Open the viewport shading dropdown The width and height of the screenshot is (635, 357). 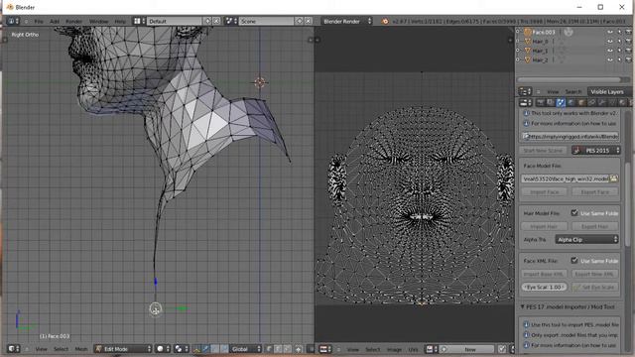[x=163, y=349]
